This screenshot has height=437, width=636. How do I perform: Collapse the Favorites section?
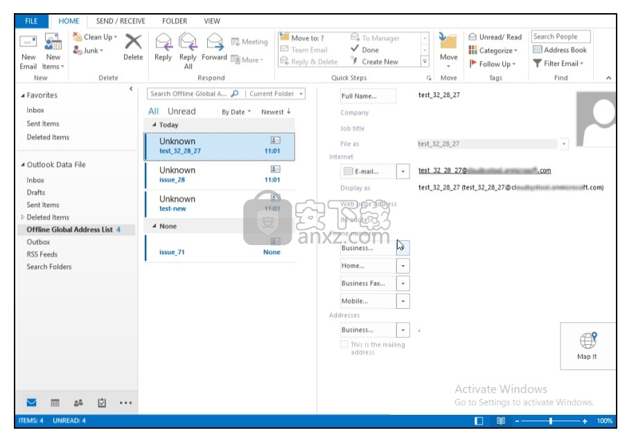pos(23,96)
